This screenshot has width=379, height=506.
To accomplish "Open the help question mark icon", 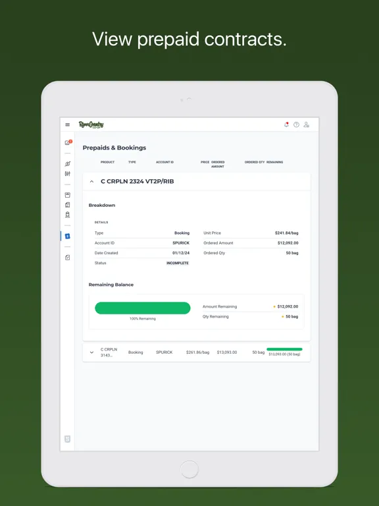I will click(296, 125).
